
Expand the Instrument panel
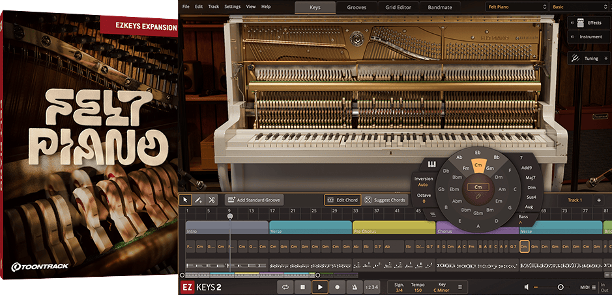pyautogui.click(x=572, y=36)
